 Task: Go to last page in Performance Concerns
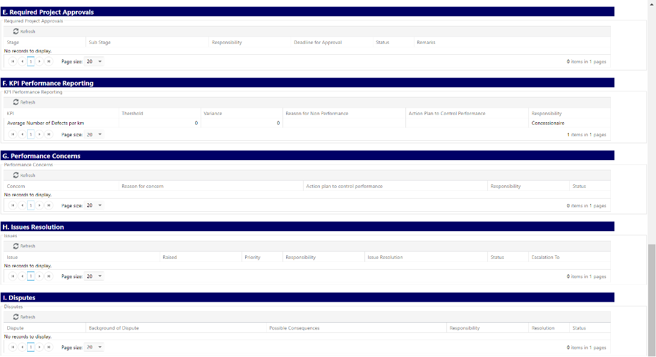pos(49,205)
